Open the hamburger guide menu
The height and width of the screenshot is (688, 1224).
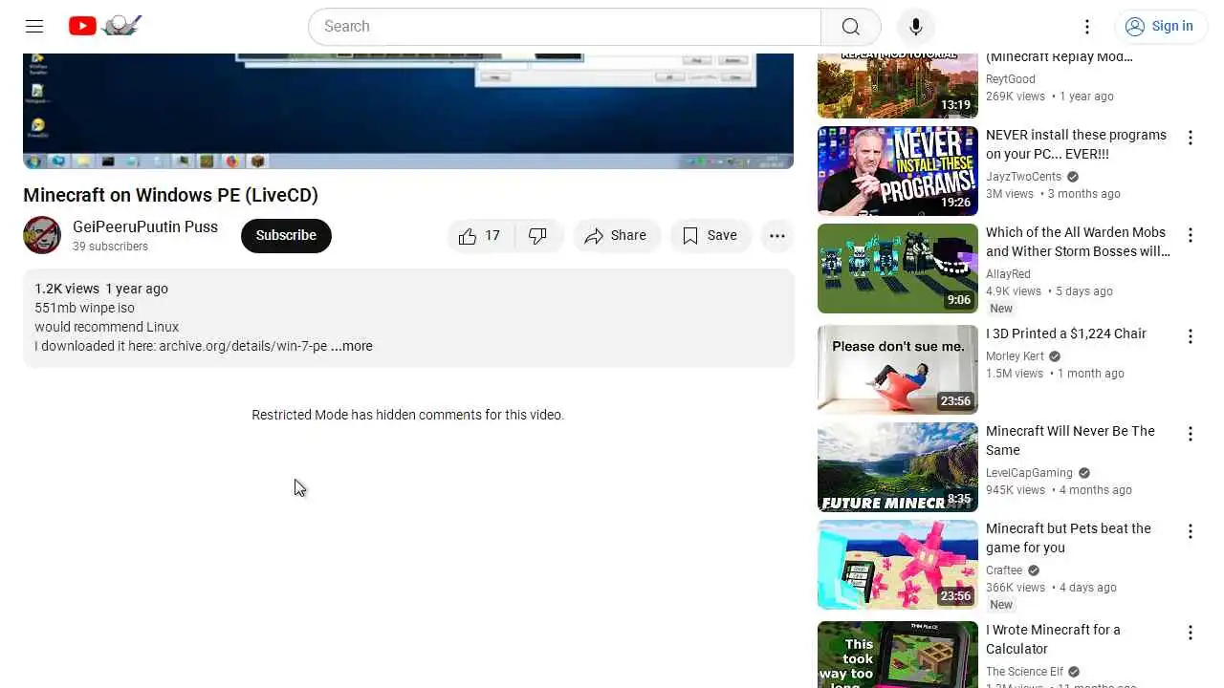click(34, 26)
